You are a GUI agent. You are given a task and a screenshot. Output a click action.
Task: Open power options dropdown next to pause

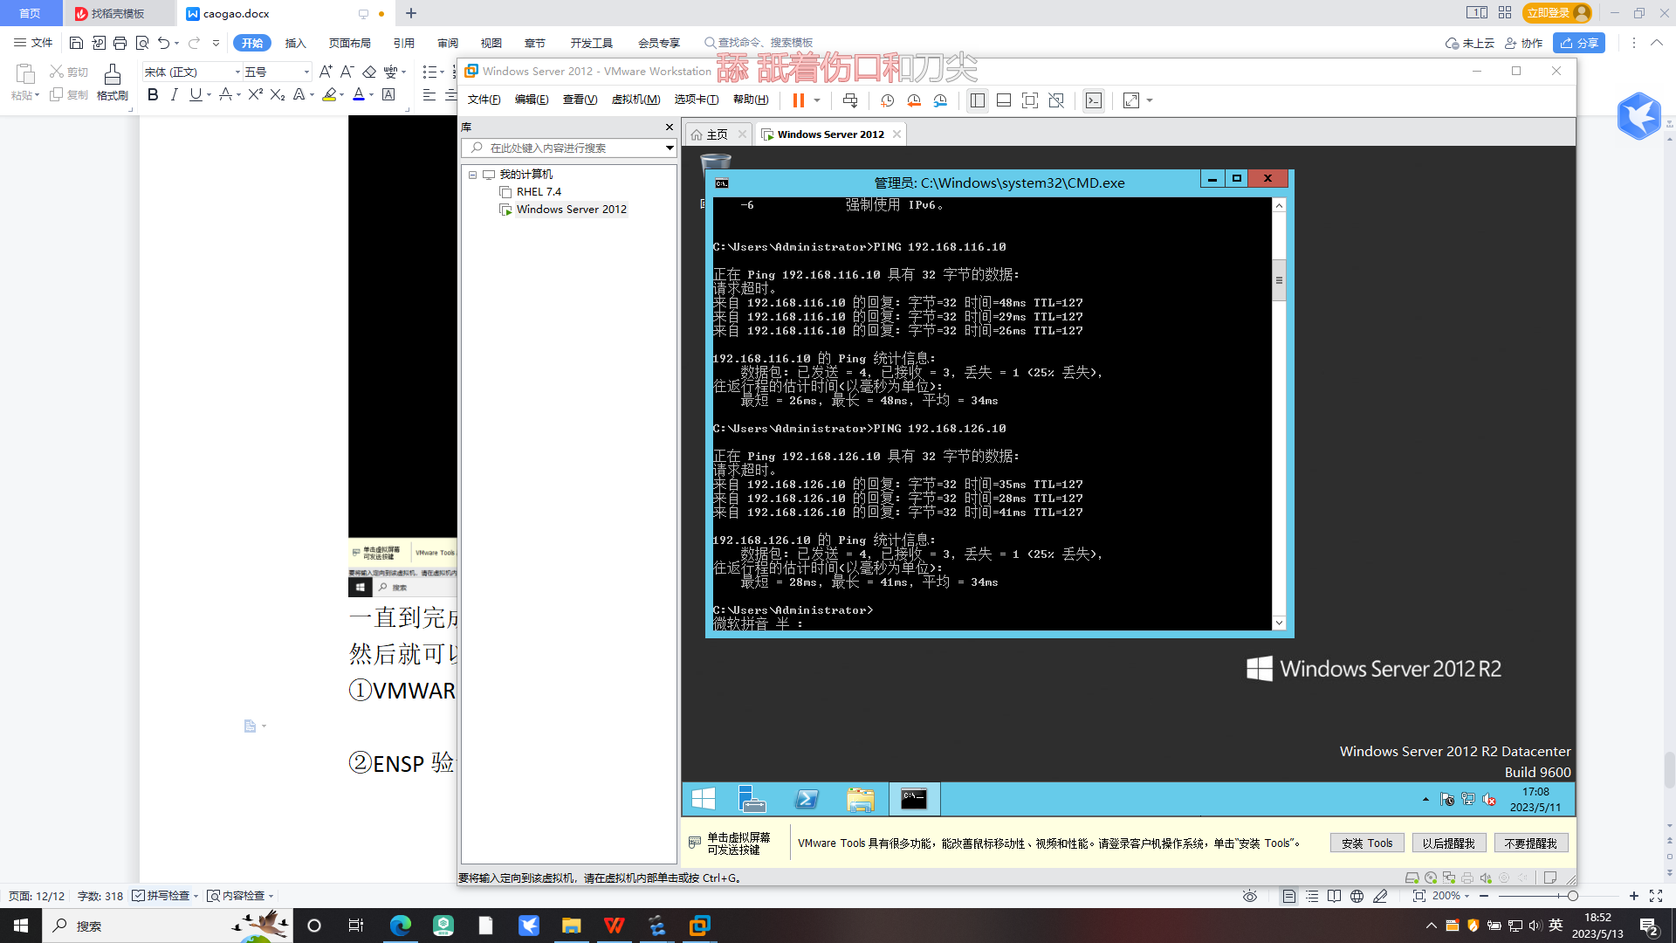[x=817, y=100]
